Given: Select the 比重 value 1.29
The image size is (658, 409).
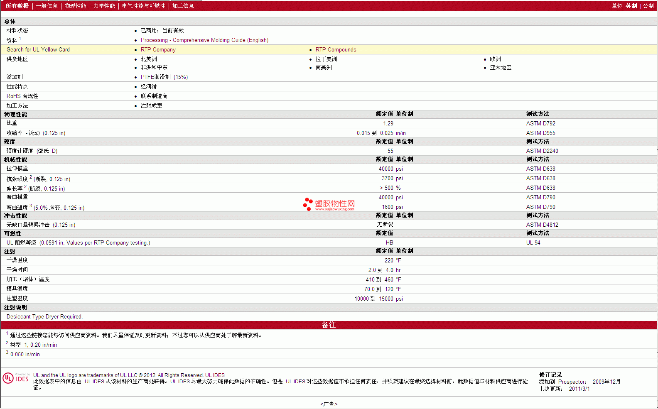Looking at the screenshot, I should tap(388, 123).
